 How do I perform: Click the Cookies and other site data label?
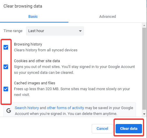click(37, 61)
